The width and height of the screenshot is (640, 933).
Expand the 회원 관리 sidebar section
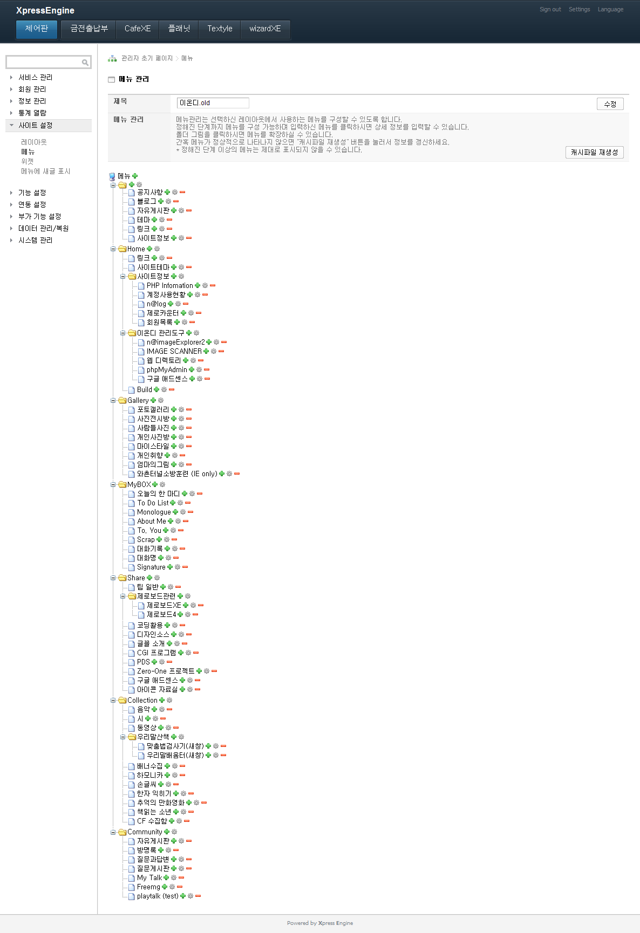point(32,89)
